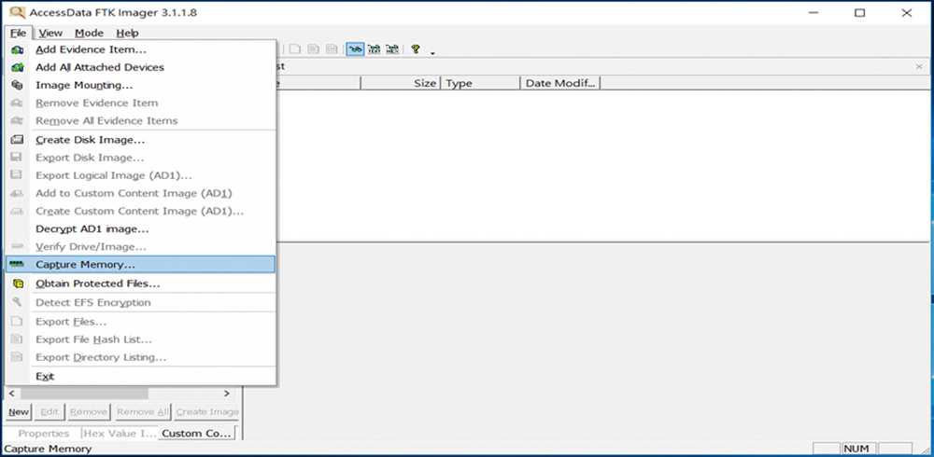Click the Verify Drive/Image icon
Screen dimensions: 934x457
pos(17,246)
